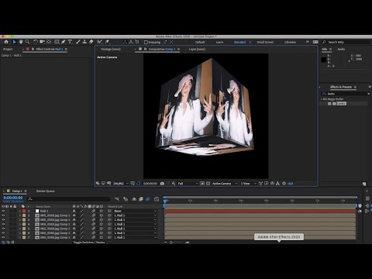Viewport: 372px width, 279px height.
Task: Take a snapshot with camera icon
Action: 162,184
